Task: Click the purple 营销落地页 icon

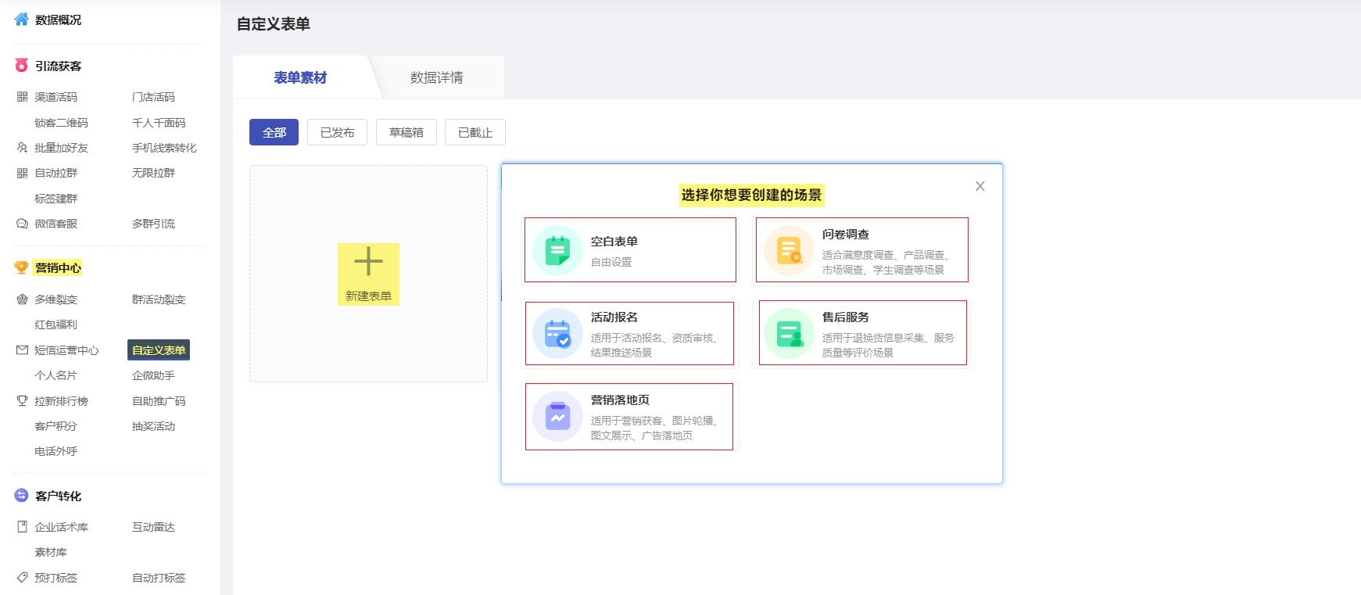Action: (x=557, y=416)
